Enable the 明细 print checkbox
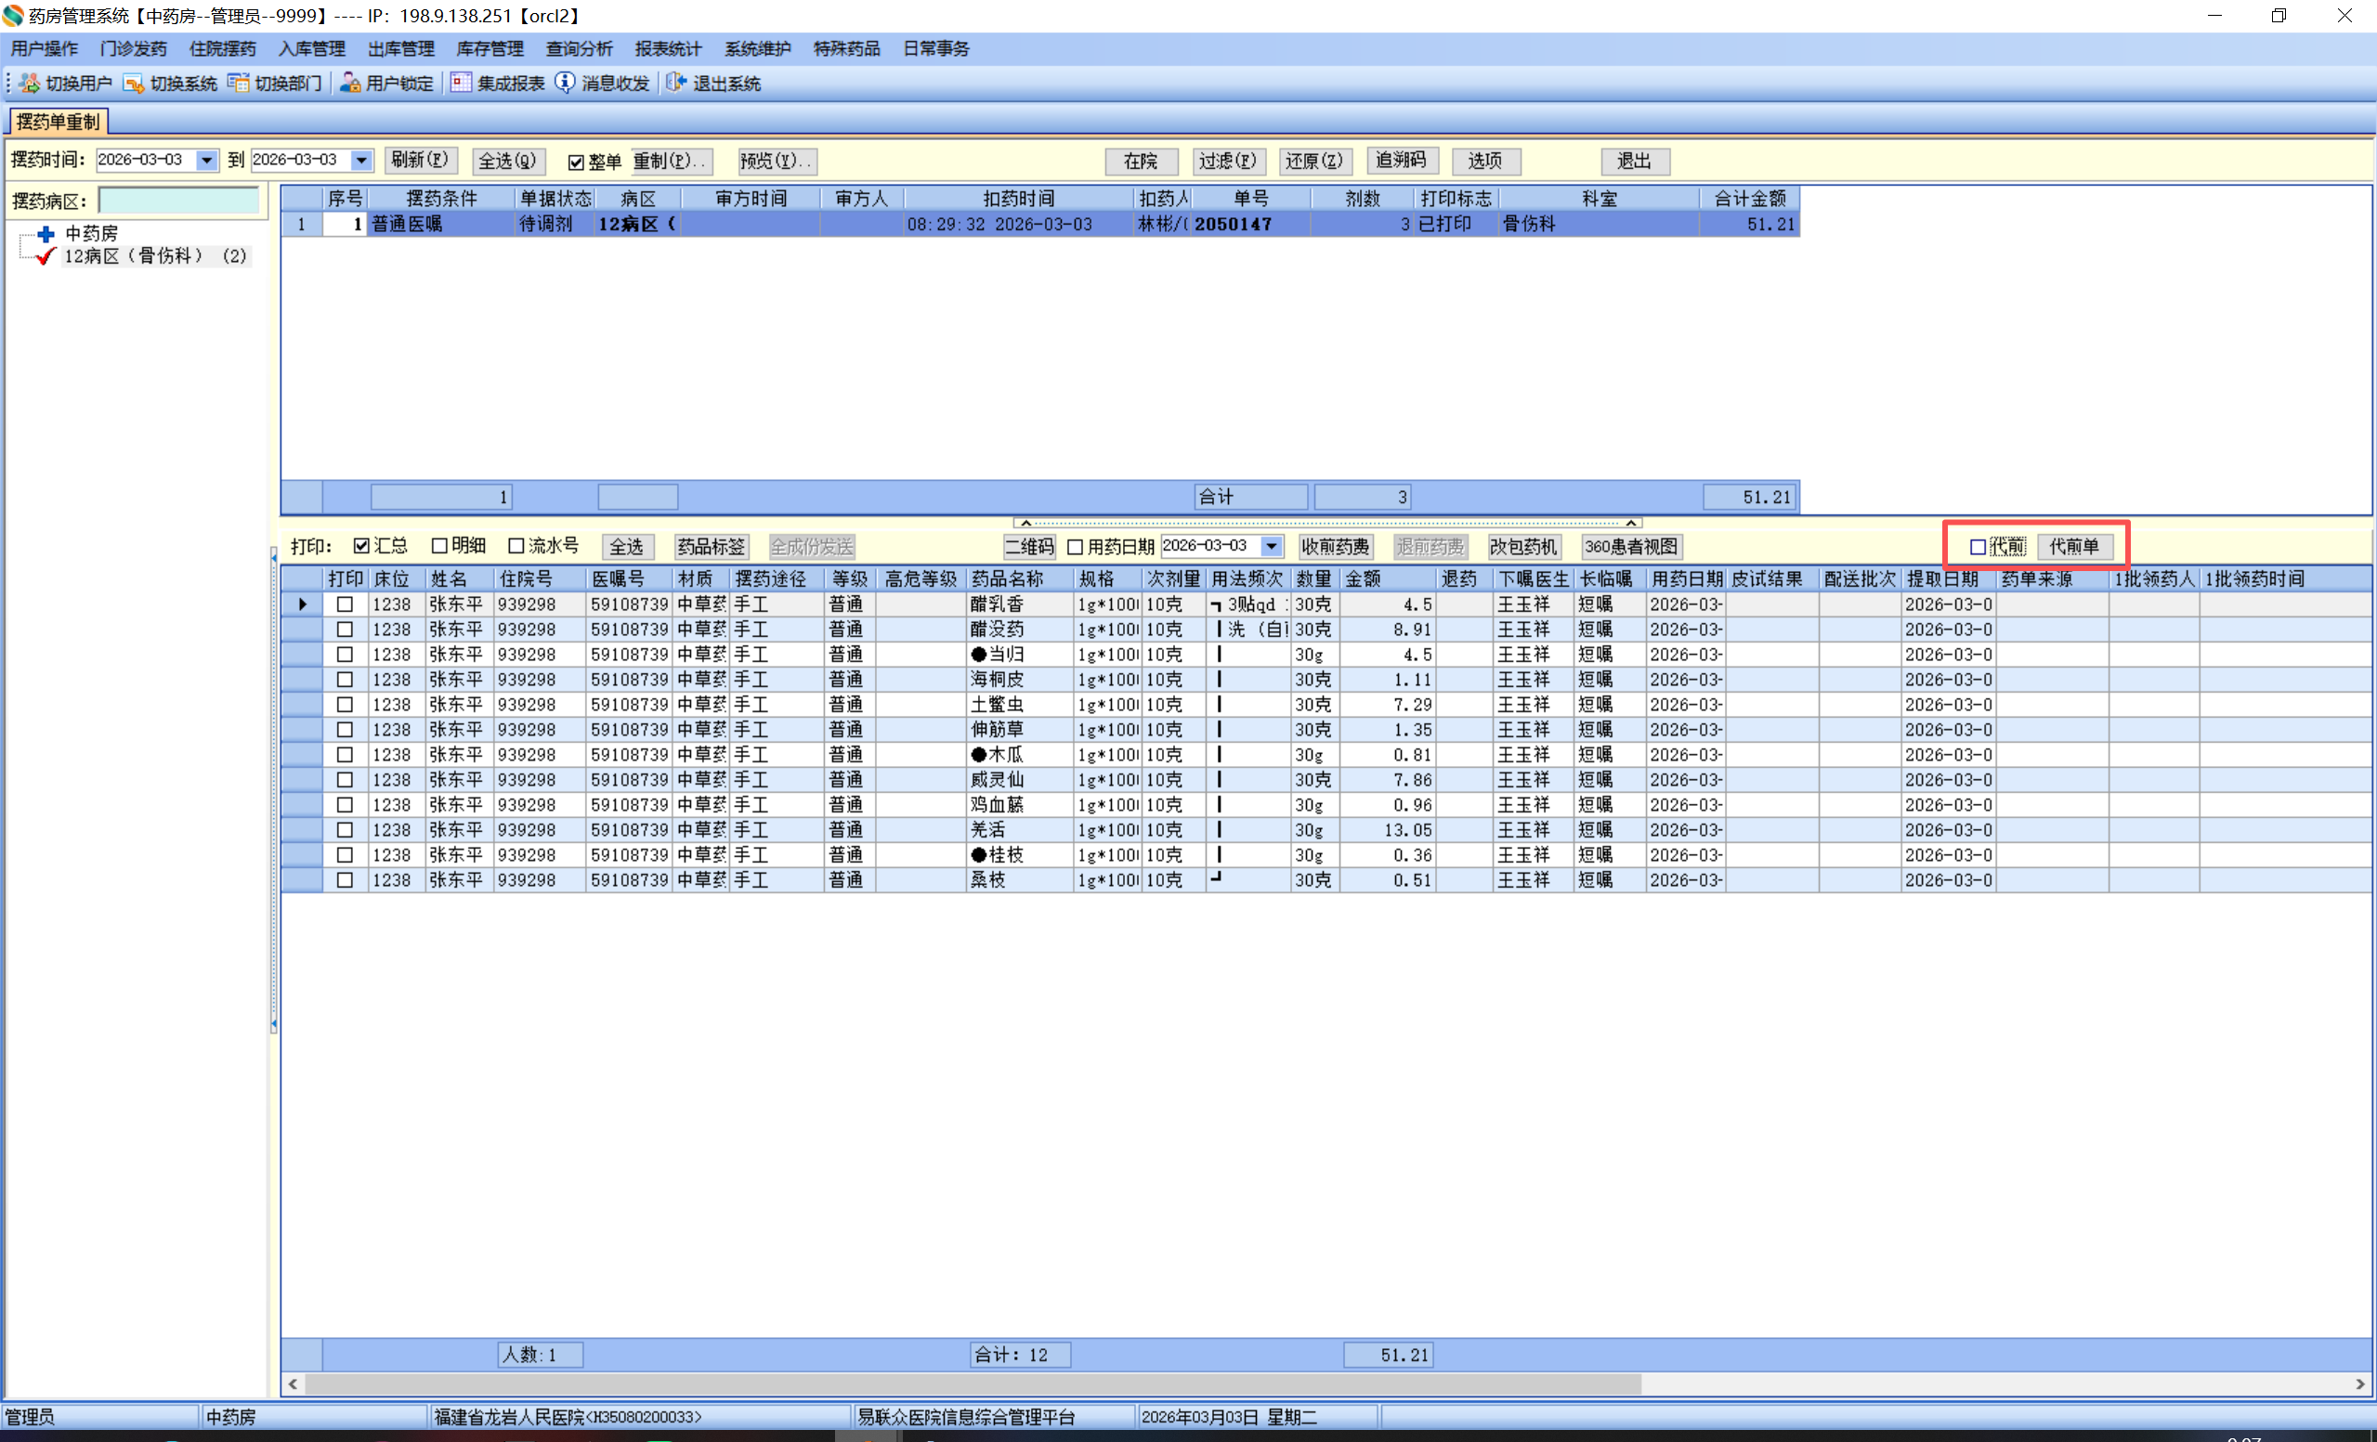The image size is (2377, 1442). [440, 546]
